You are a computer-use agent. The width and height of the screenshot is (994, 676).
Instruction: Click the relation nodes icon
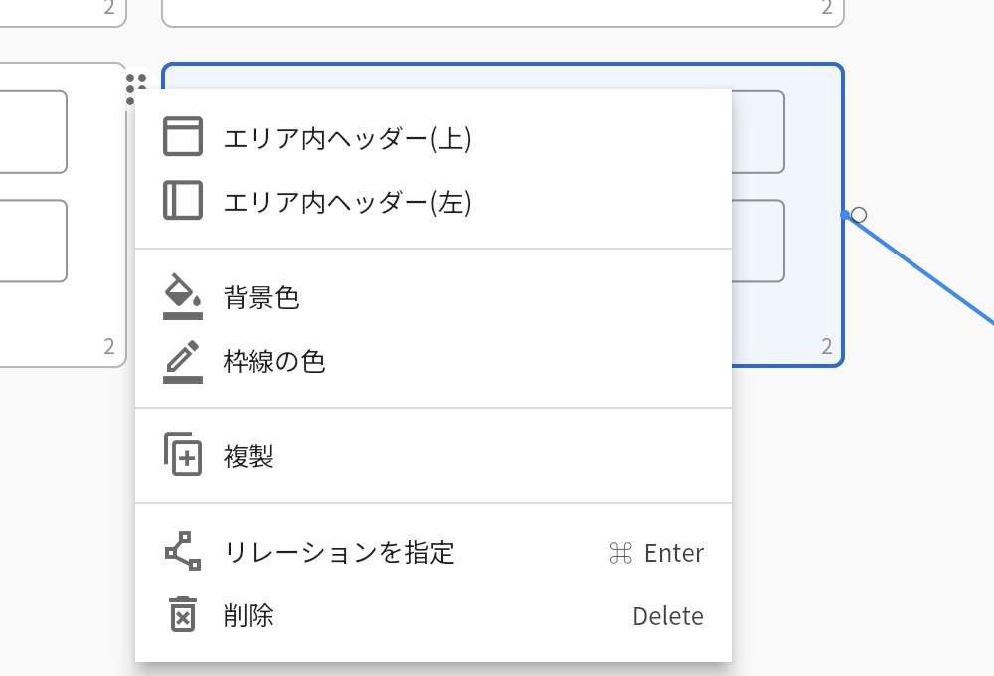coord(183,551)
